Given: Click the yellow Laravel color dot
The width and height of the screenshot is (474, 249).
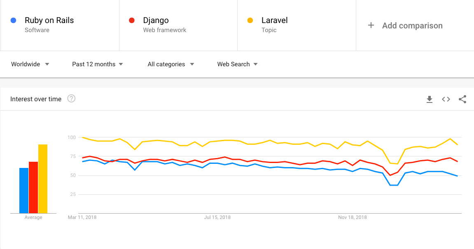Looking at the screenshot, I should pos(250,20).
